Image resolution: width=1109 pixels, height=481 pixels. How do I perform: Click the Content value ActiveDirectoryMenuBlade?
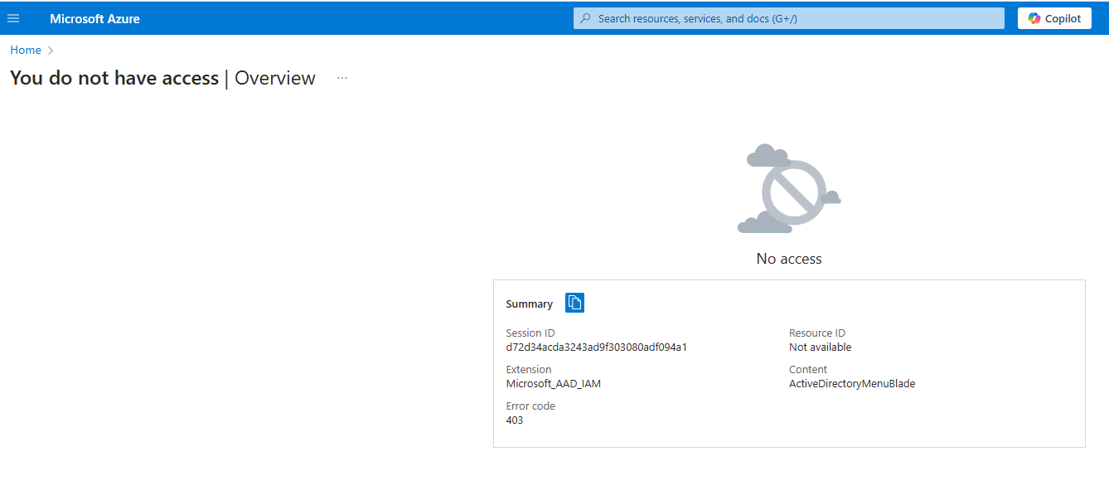click(852, 383)
